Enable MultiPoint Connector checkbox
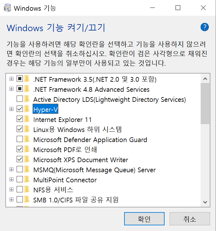 20,179
